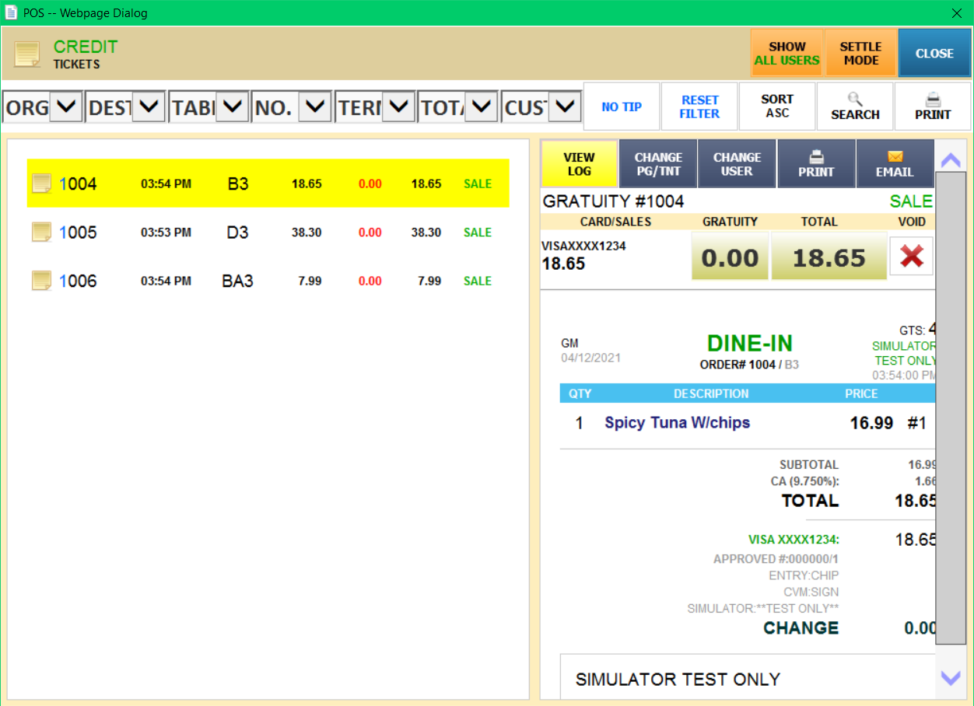Click table B3 in ticket 1004 row
Viewport: 974px width, 706px height.
click(238, 184)
